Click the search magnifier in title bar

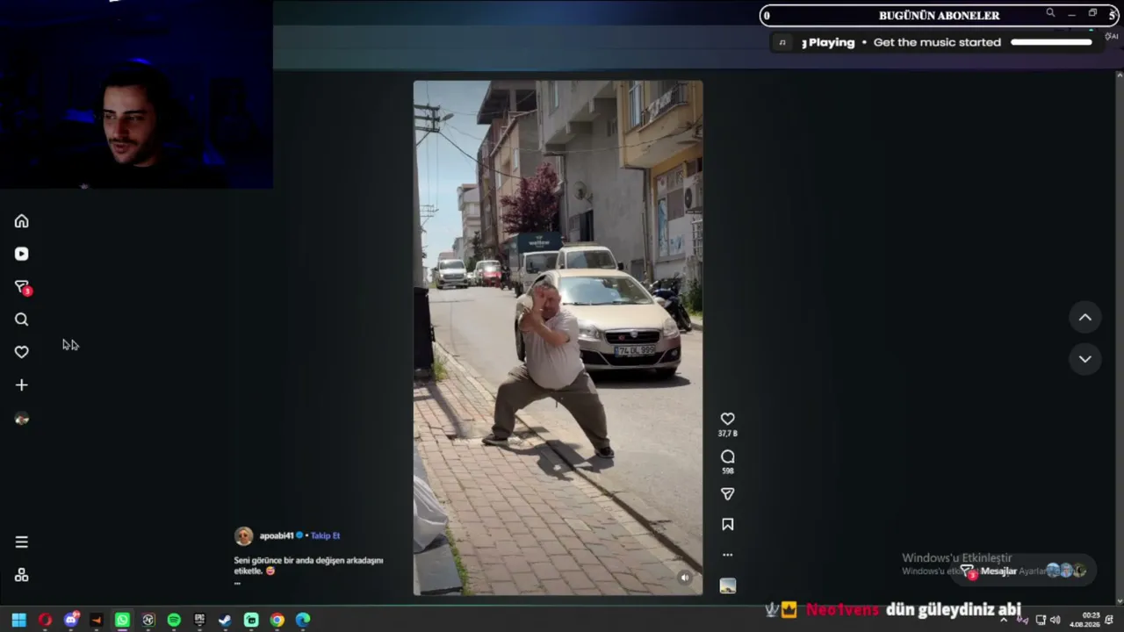click(1050, 13)
